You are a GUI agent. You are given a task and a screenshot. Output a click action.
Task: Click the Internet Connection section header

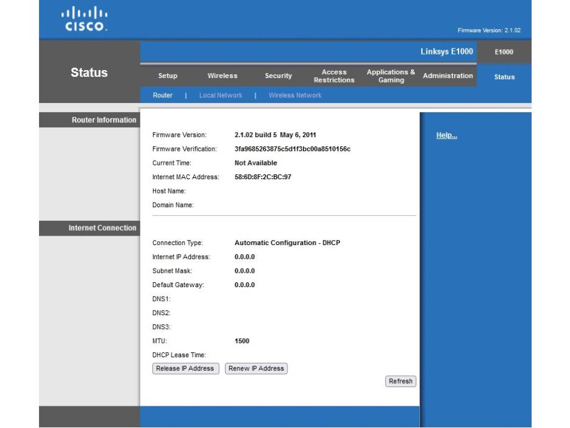click(102, 228)
